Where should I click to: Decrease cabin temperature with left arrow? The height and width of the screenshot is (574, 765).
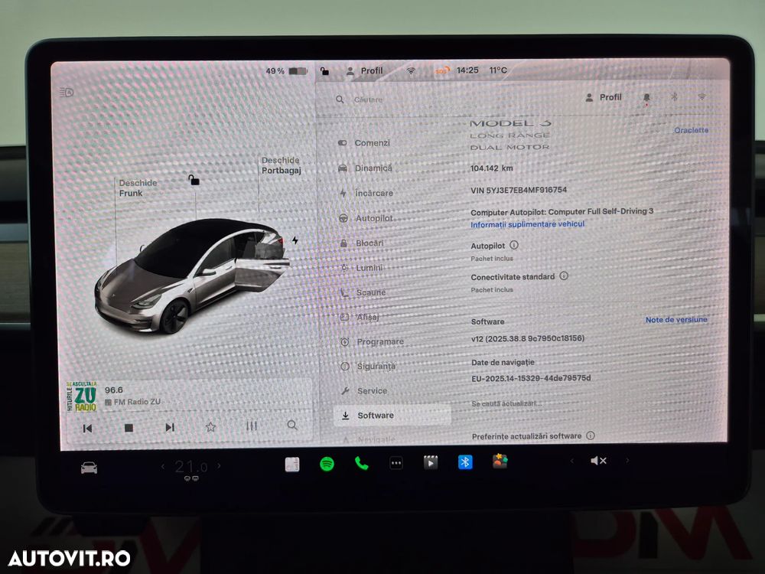pyautogui.click(x=163, y=467)
